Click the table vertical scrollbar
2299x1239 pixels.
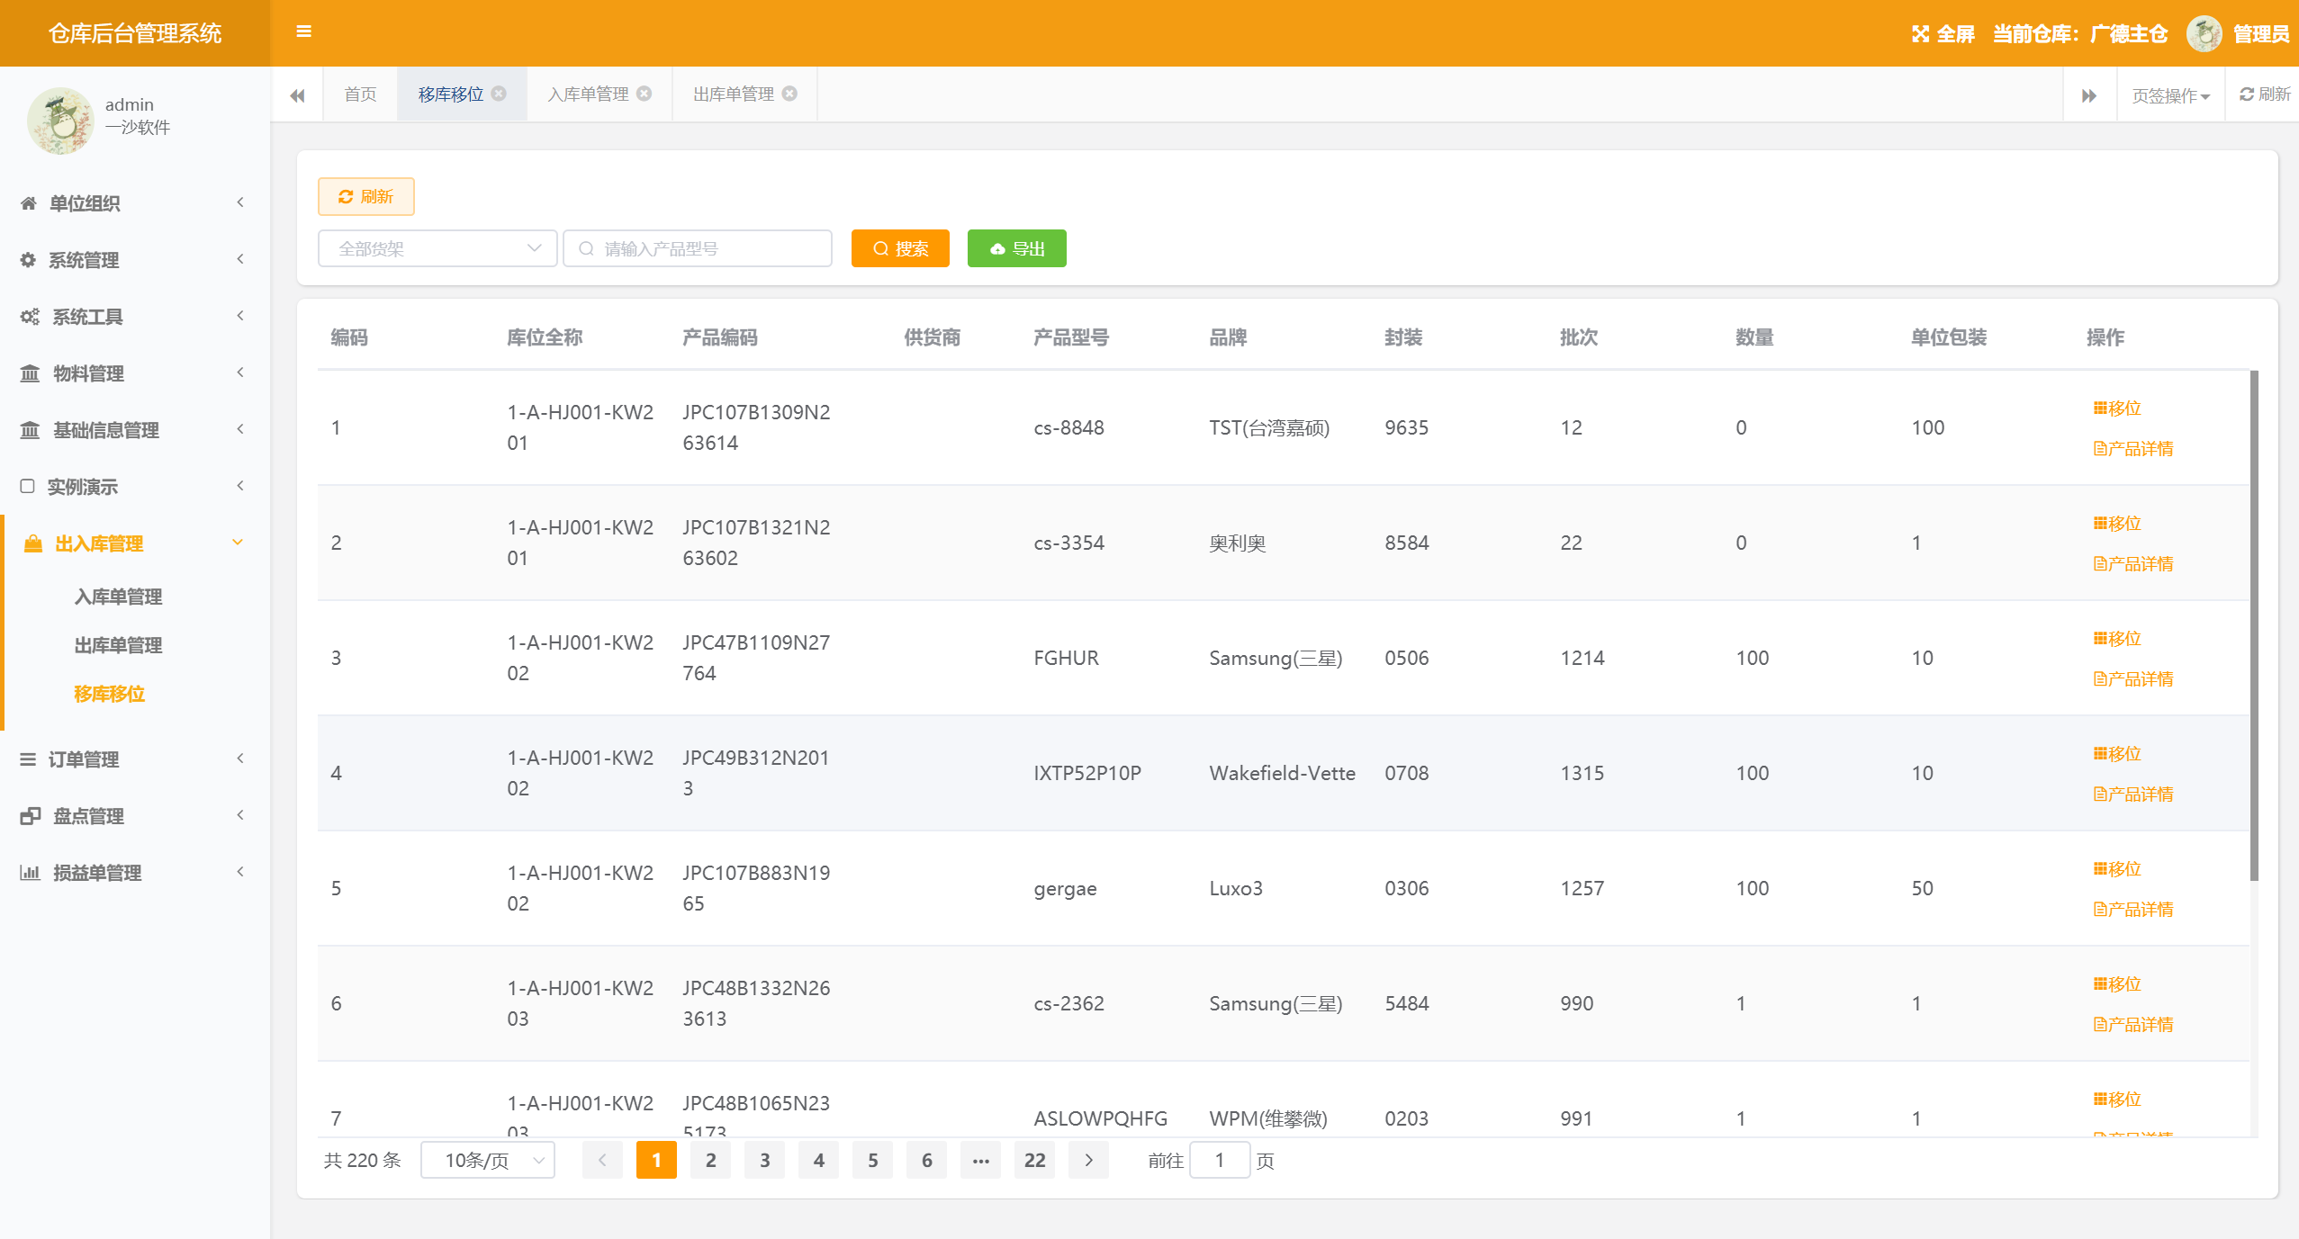pyautogui.click(x=2254, y=625)
